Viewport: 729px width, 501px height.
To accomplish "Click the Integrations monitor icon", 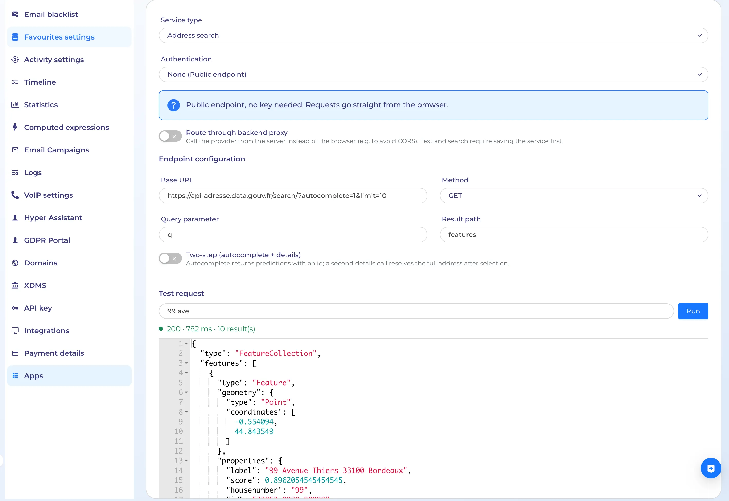I will click(x=15, y=331).
